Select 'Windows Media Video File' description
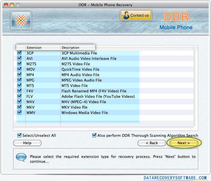Screen dimensions: 211x181 85,113
